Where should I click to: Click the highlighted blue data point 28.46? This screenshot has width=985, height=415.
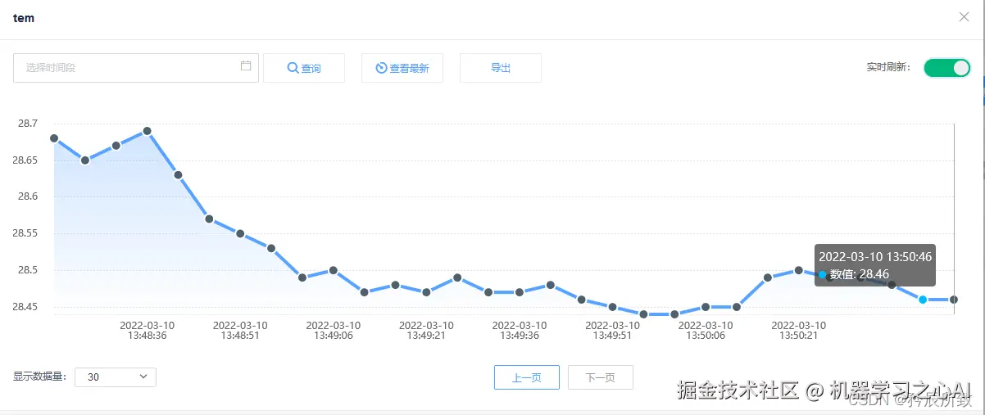tap(923, 300)
